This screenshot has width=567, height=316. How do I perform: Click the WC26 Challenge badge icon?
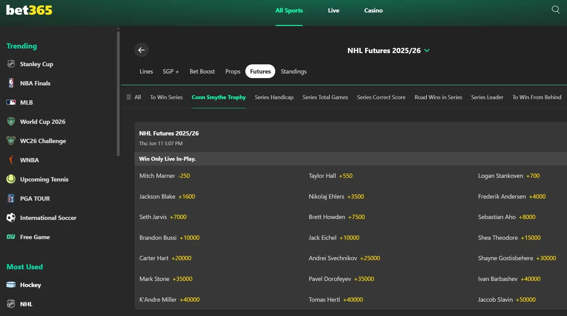click(11, 141)
